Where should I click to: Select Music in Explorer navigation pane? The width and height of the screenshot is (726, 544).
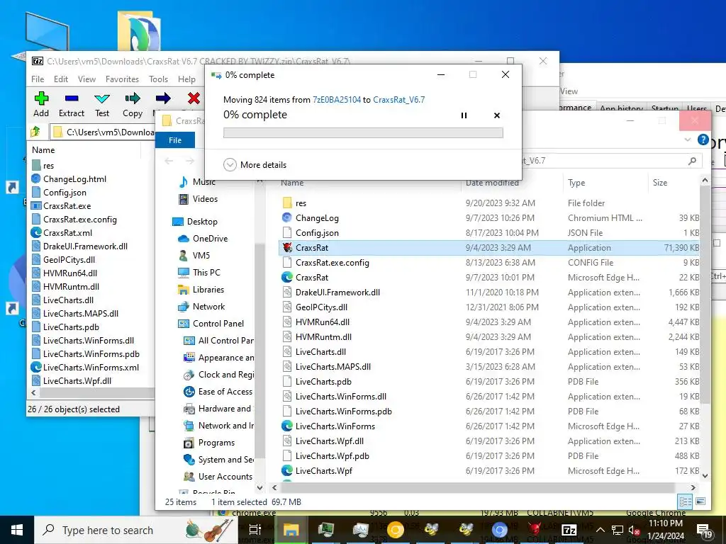pyautogui.click(x=198, y=182)
